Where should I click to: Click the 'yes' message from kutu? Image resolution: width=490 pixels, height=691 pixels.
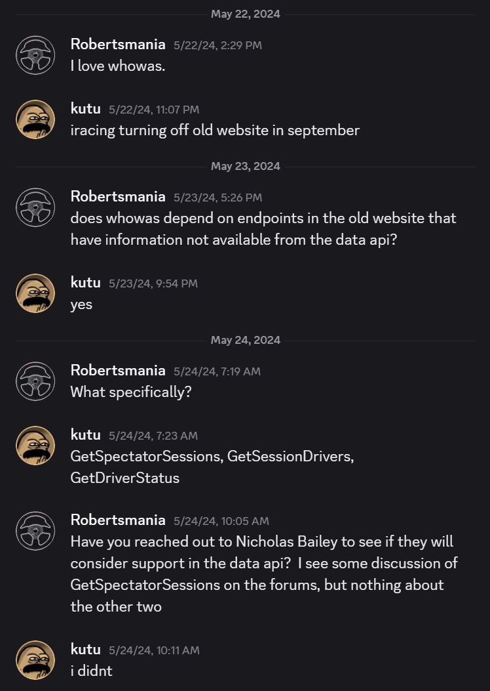(x=81, y=304)
